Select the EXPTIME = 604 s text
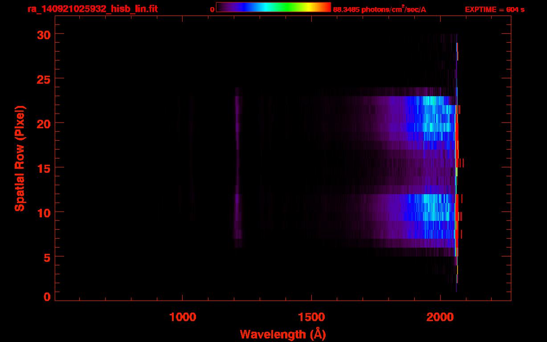The height and width of the screenshot is (342, 547). point(494,9)
